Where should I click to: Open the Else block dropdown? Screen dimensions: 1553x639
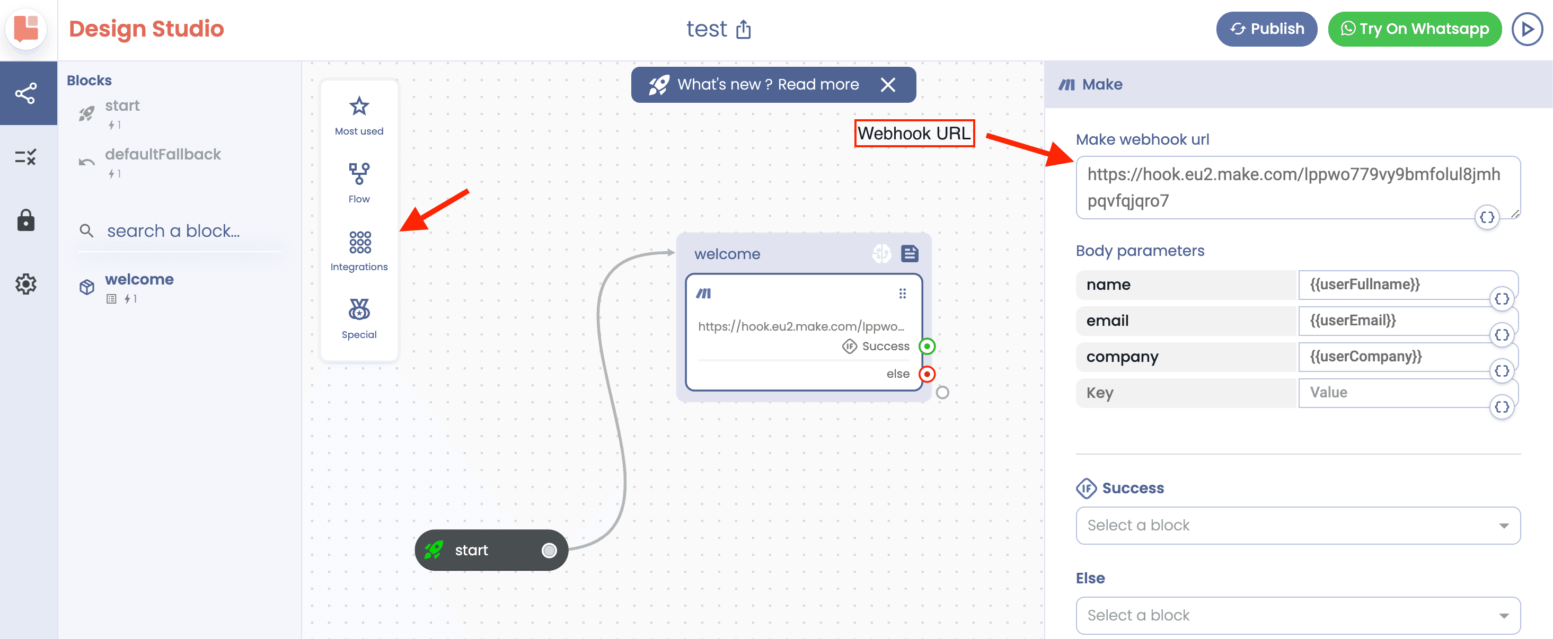(1298, 616)
